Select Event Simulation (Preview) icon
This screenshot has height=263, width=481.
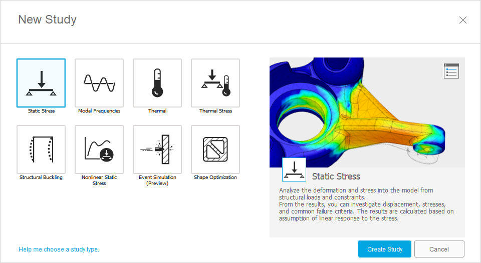pyautogui.click(x=157, y=149)
